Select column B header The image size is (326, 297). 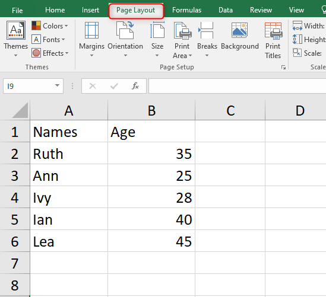point(151,110)
